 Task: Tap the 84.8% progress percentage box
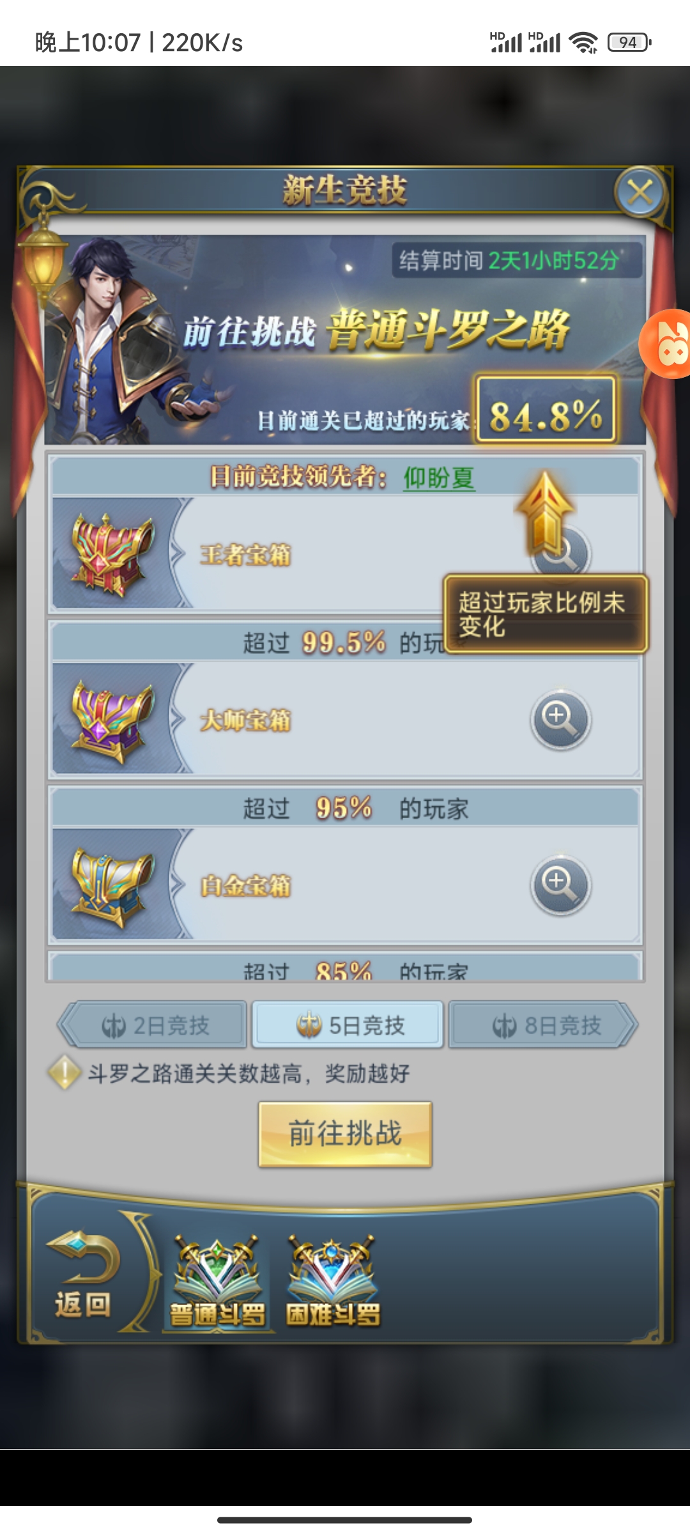[x=546, y=410]
